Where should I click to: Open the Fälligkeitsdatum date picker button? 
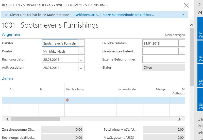(x=182, y=43)
